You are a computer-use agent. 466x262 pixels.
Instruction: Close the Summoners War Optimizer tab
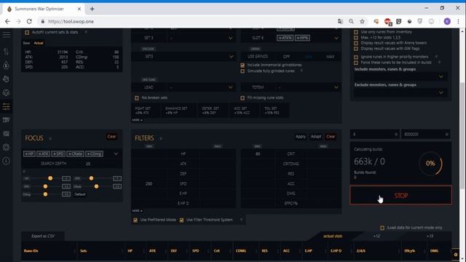point(79,9)
